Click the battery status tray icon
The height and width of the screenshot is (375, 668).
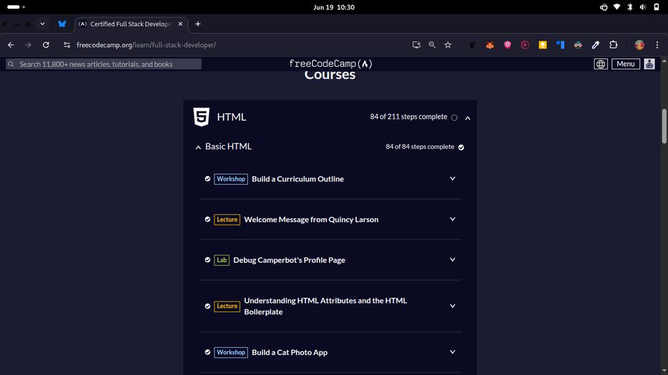point(657,7)
